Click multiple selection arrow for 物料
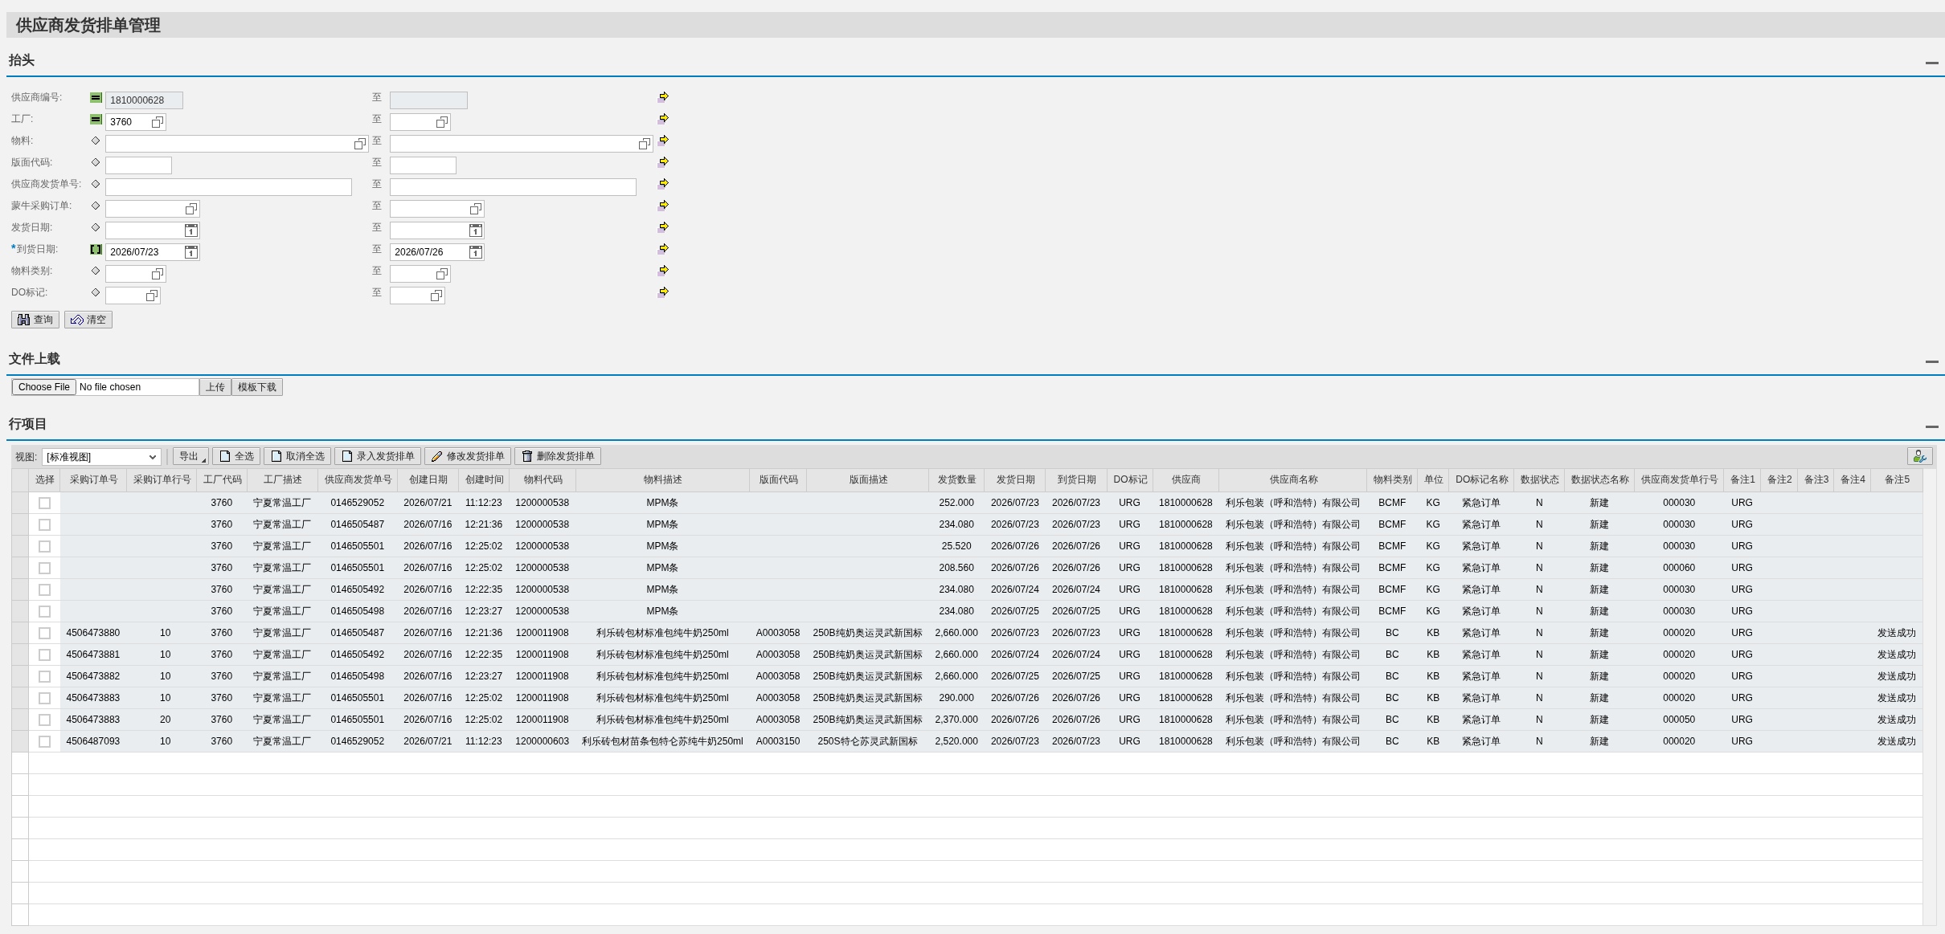 point(663,141)
